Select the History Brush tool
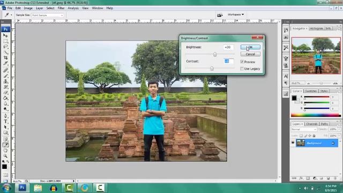The image size is (343, 193). [5, 87]
